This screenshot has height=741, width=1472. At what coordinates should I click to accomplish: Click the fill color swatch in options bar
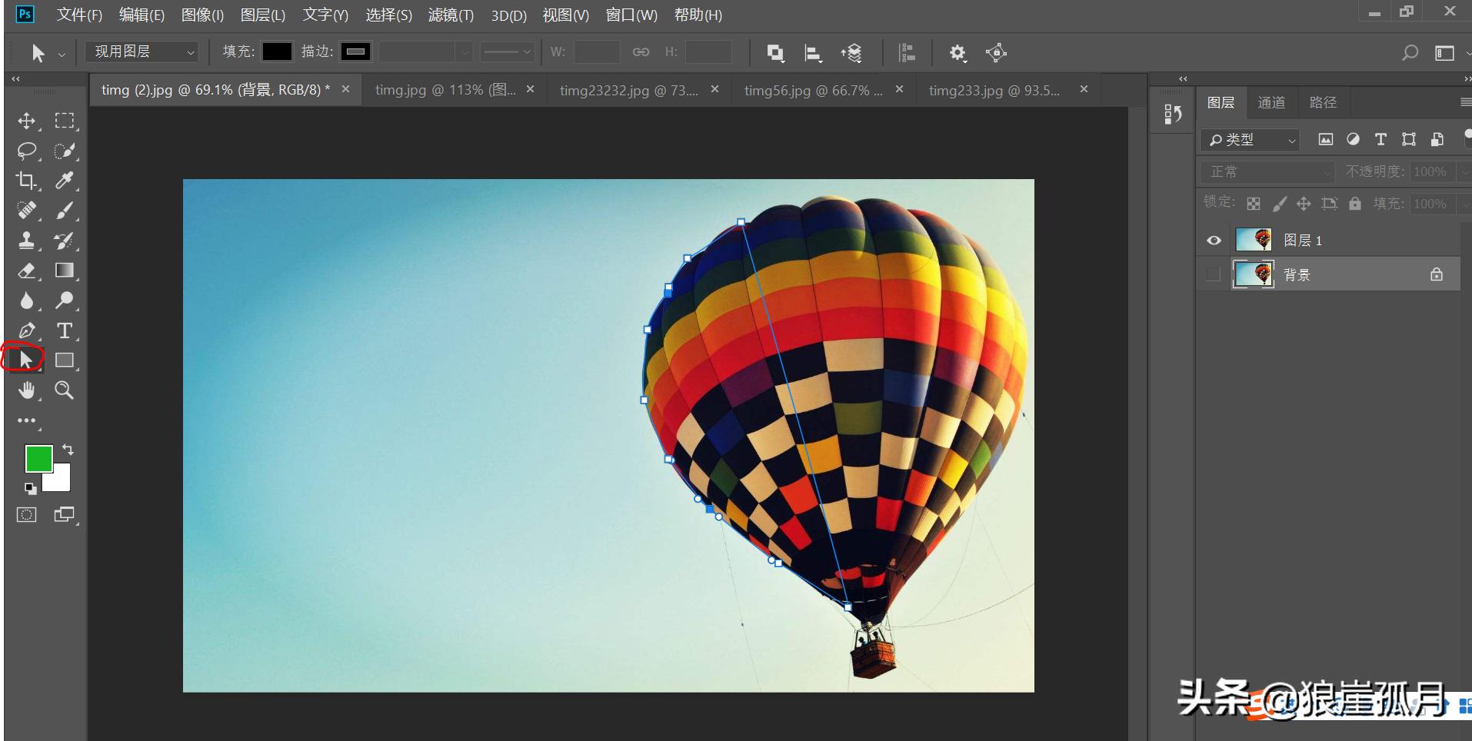[276, 52]
